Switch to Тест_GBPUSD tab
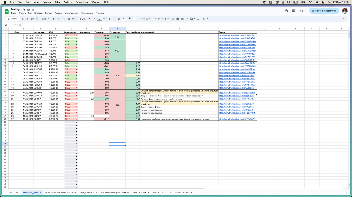Viewport: 352px width, 197px height. coord(86,193)
